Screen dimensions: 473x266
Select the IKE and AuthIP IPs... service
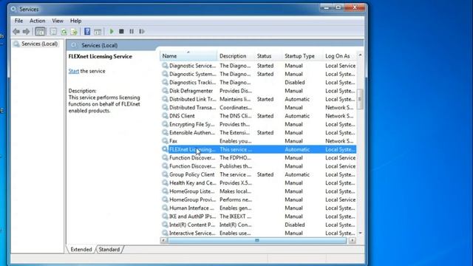point(259,216)
